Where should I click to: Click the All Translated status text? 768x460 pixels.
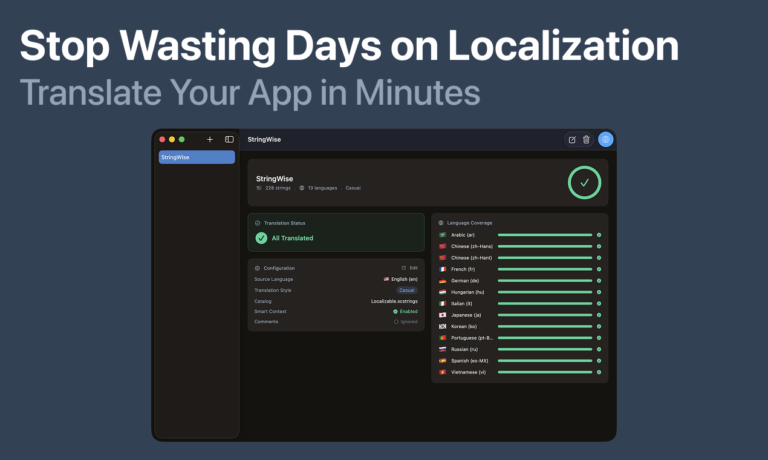293,238
